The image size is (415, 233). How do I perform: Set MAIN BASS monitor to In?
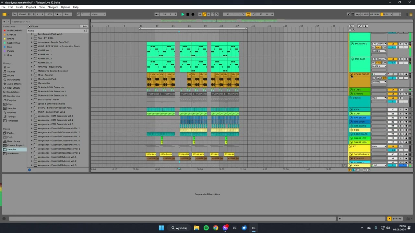373,48
